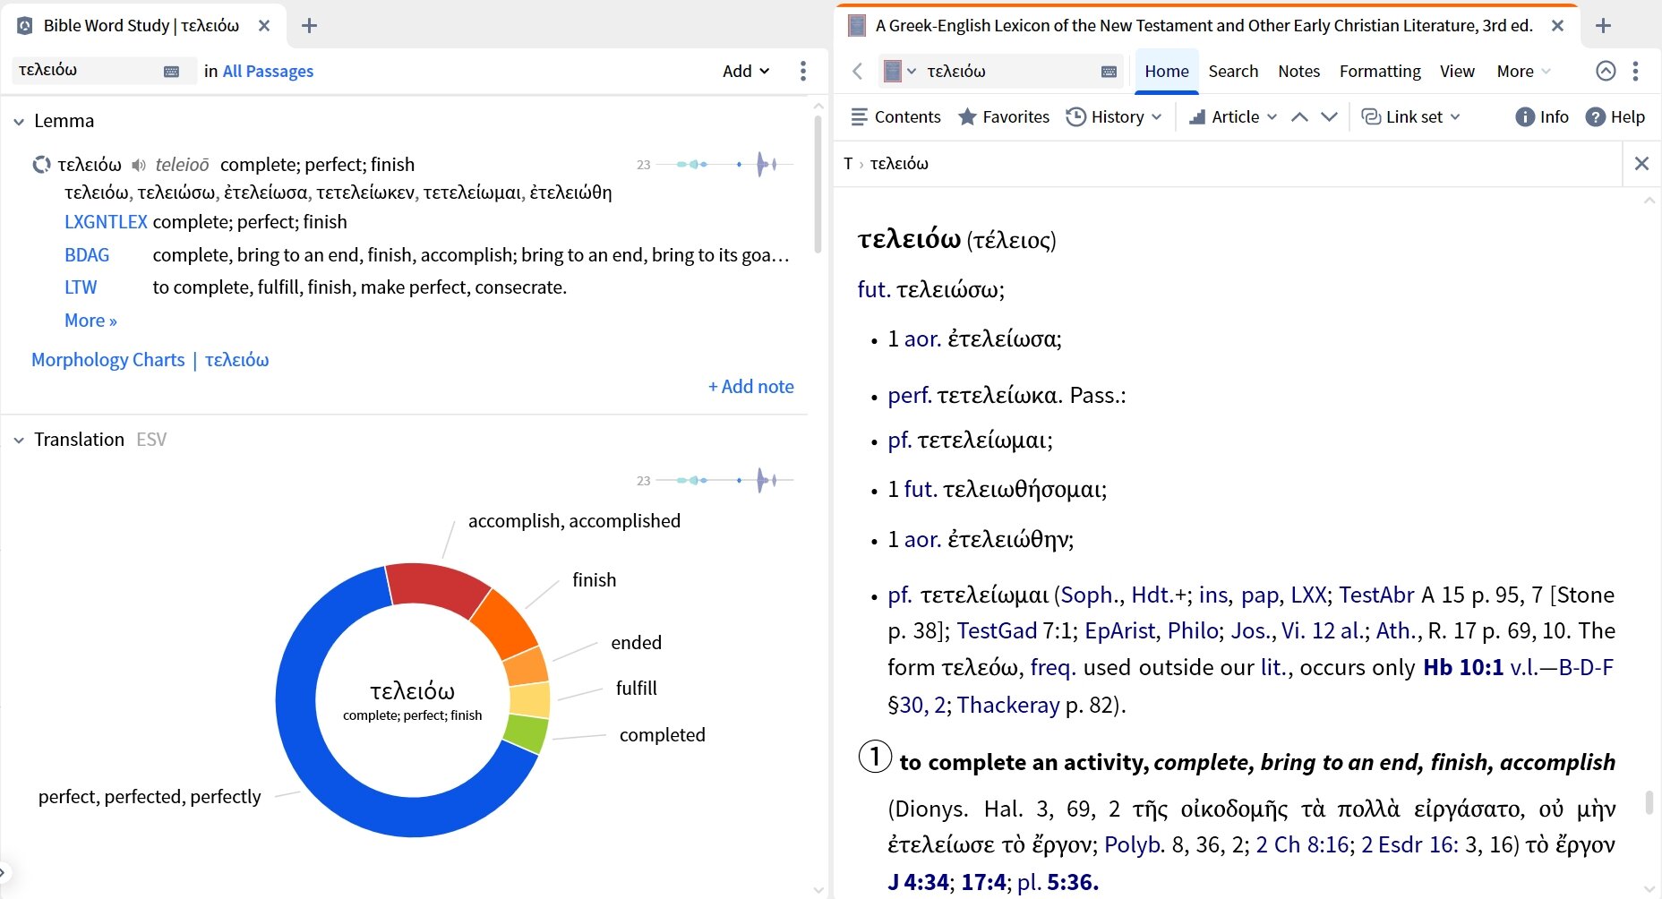Open the on-screen keyboard in Bible Word Study search box
This screenshot has width=1662, height=899.
172,72
